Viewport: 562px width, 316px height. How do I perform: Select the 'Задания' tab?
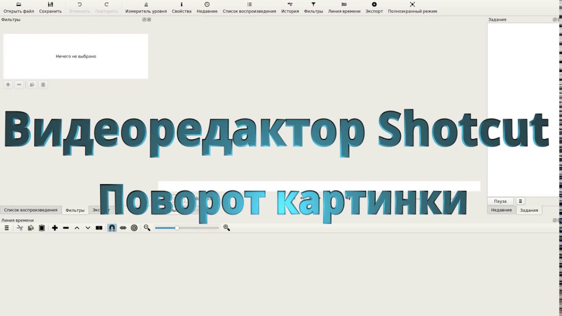point(529,210)
